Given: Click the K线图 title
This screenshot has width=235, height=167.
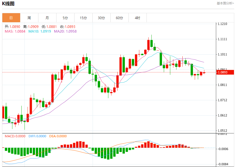Looking at the screenshot, I should tap(8, 4).
